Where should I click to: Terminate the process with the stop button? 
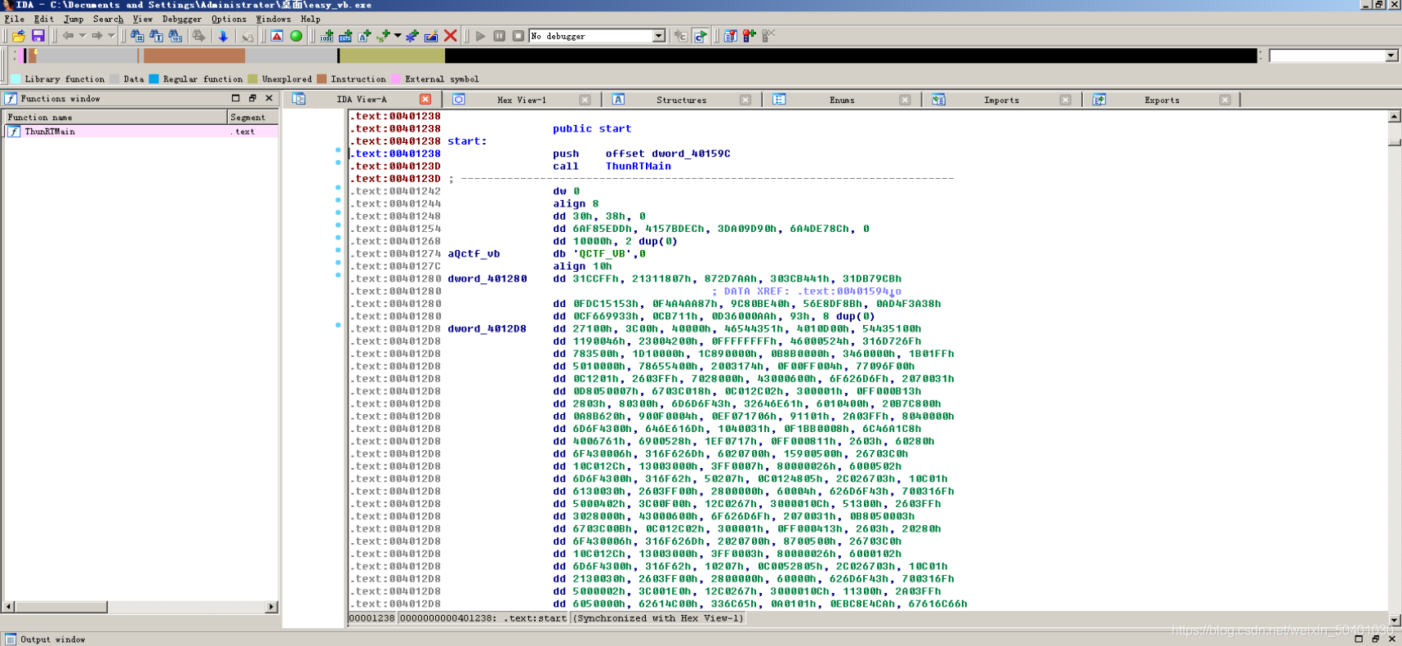pyautogui.click(x=518, y=36)
